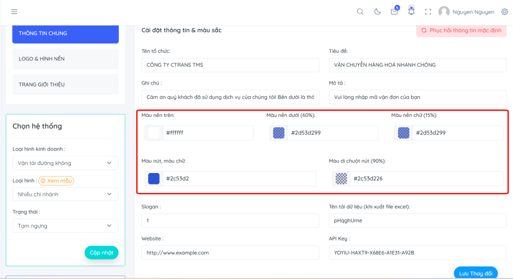Click the Nguyen Nguyen user avatar

[444, 11]
